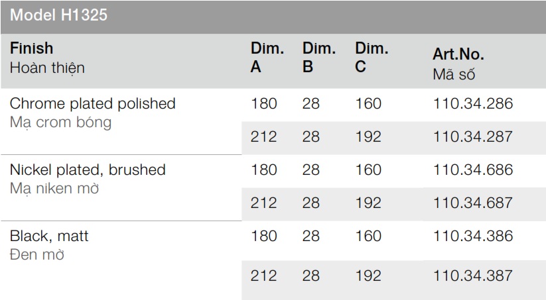Image resolution: width=546 pixels, height=300 pixels.
Task: Click the Đen mờ subtitle text
Action: (x=37, y=254)
